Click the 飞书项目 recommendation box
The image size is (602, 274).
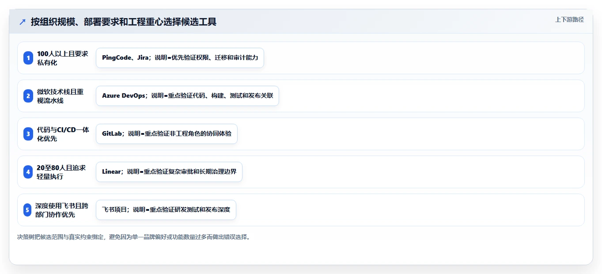[166, 210]
